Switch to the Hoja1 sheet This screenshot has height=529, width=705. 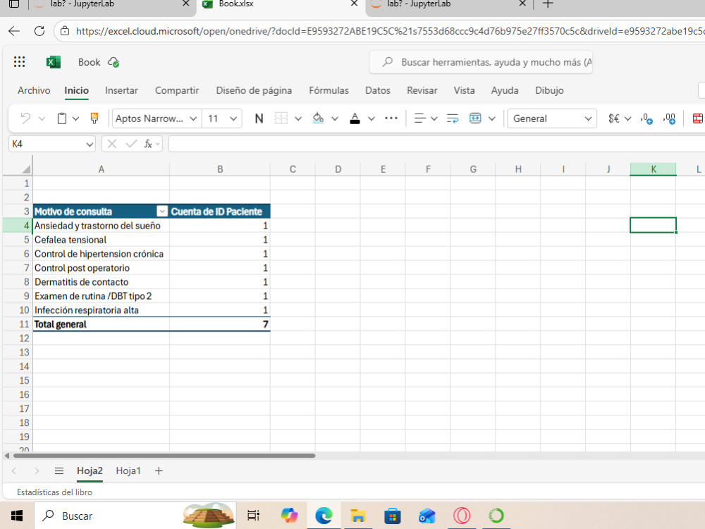click(128, 470)
